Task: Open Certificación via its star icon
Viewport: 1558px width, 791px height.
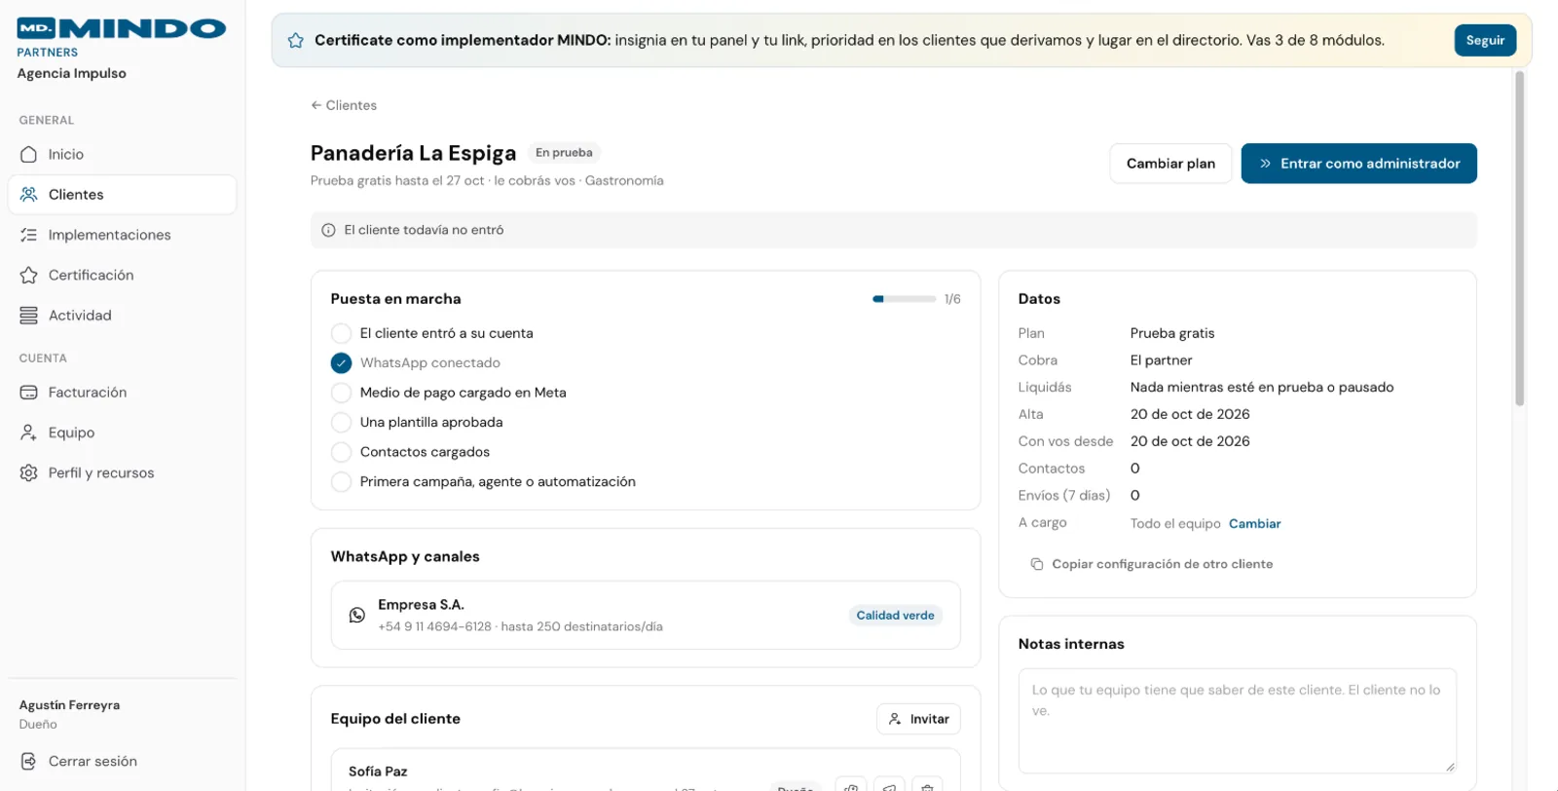Action: pyautogui.click(x=29, y=276)
